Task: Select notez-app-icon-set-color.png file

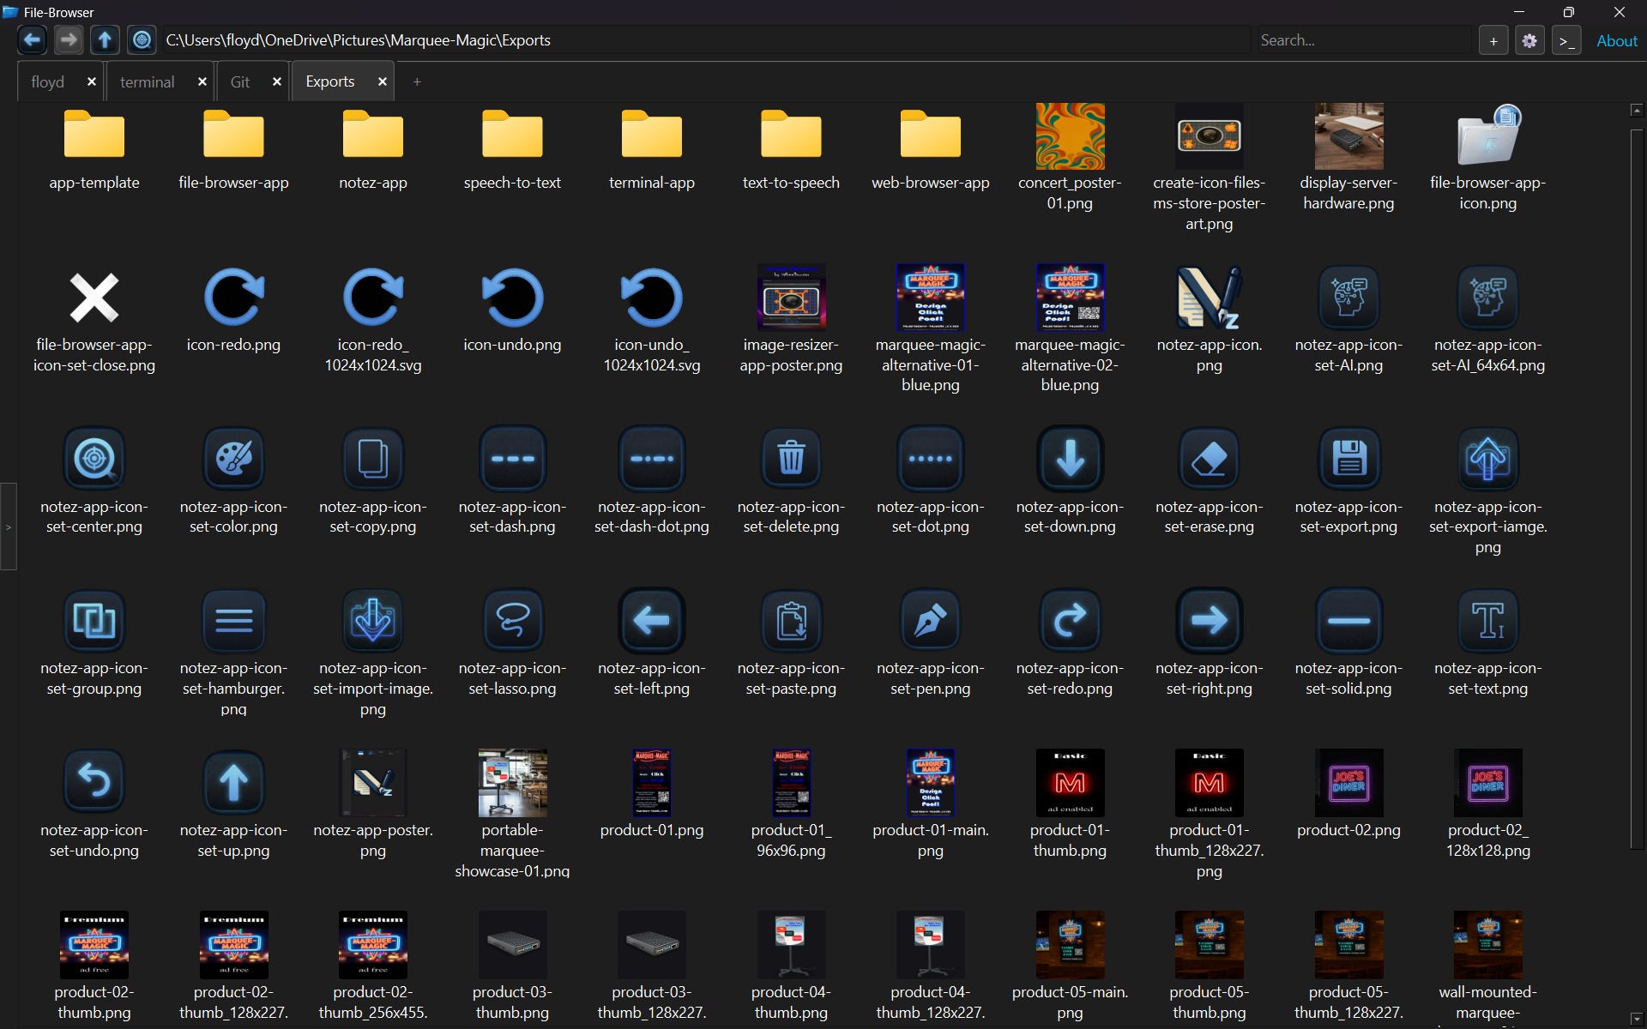Action: point(233,481)
